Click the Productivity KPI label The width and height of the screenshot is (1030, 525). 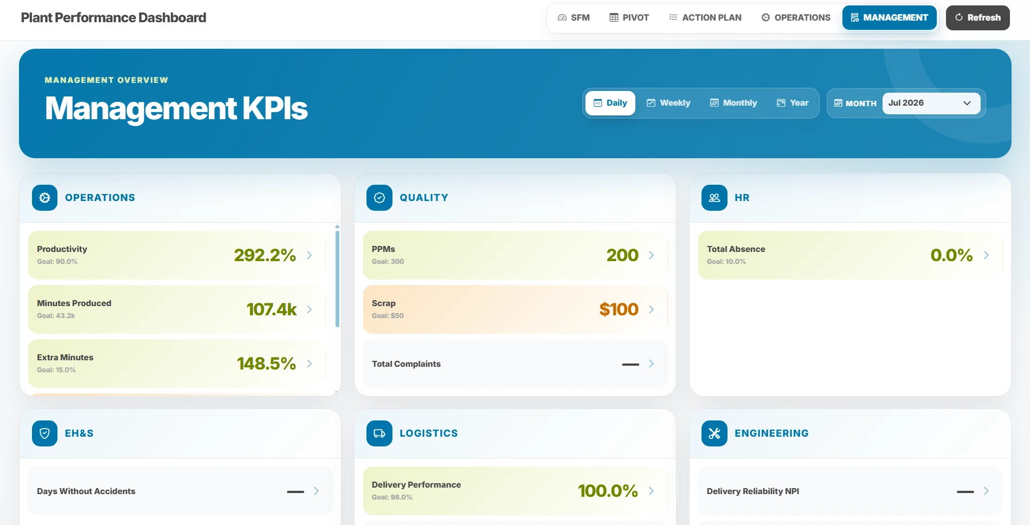pyautogui.click(x=62, y=249)
